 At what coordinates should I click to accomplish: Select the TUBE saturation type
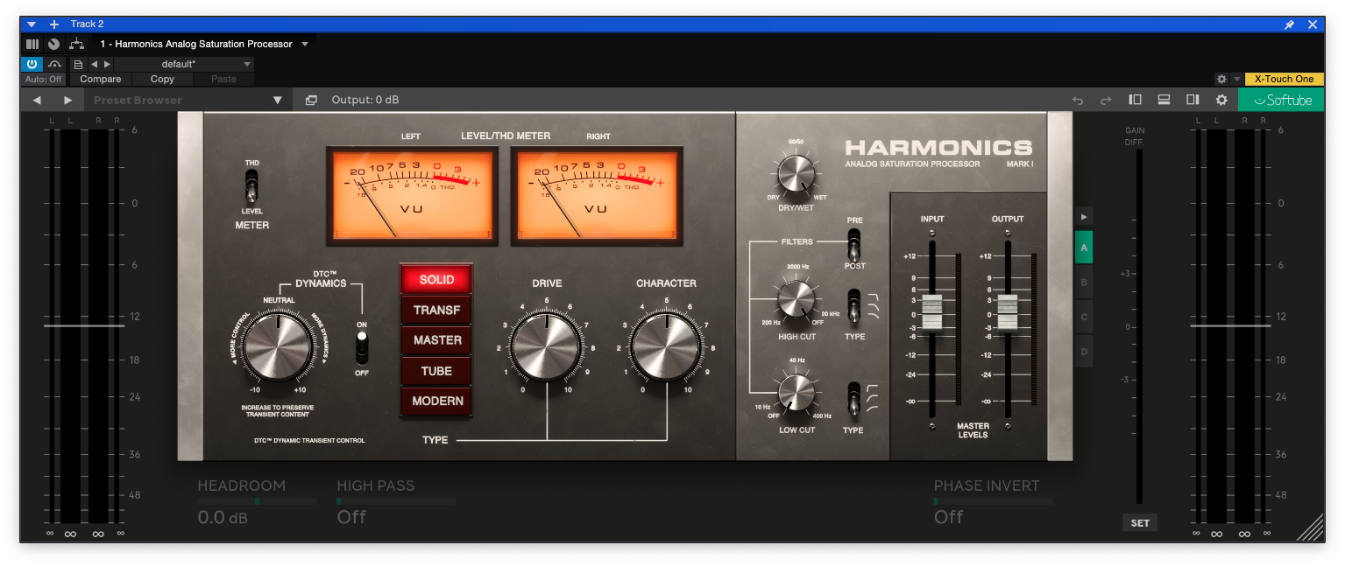click(x=436, y=371)
